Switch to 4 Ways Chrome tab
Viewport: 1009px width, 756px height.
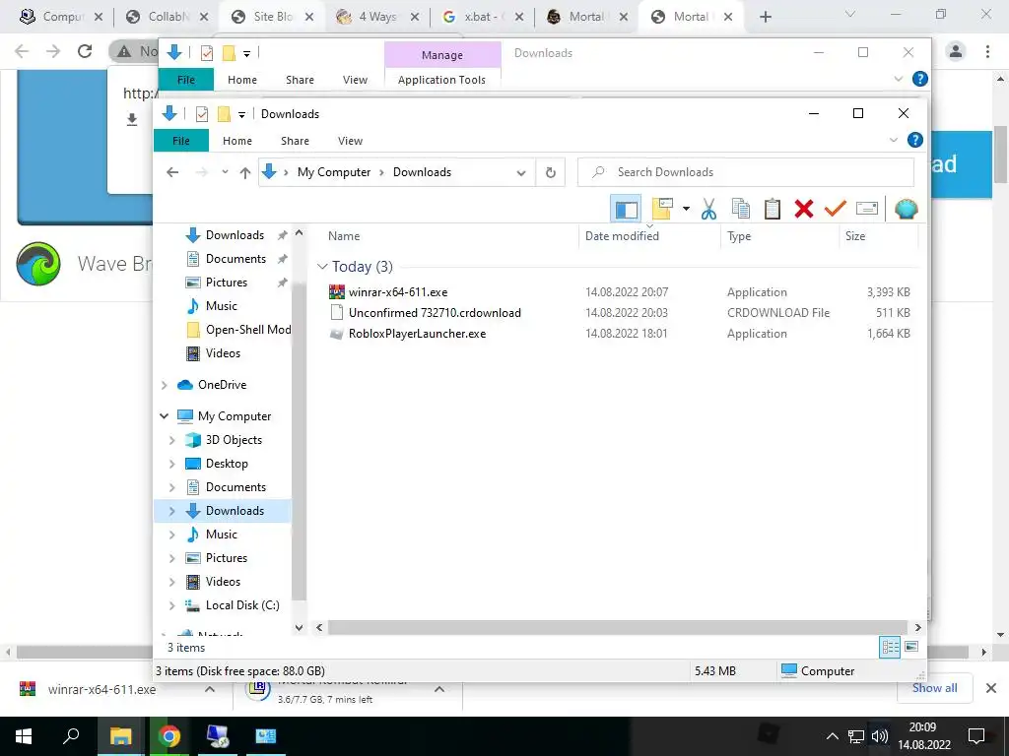377,17
